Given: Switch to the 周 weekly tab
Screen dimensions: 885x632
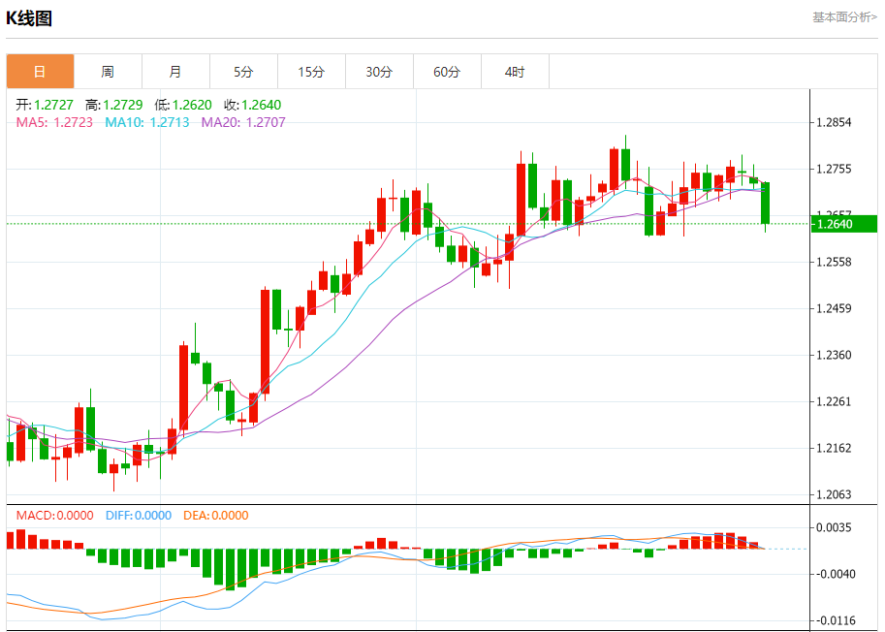Looking at the screenshot, I should tap(108, 72).
